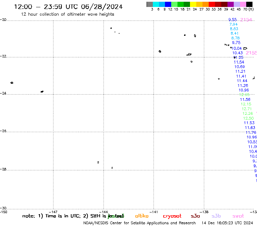Click the green wave height value 12.50
Screen dimensions: 257x226
(x=248, y=118)
